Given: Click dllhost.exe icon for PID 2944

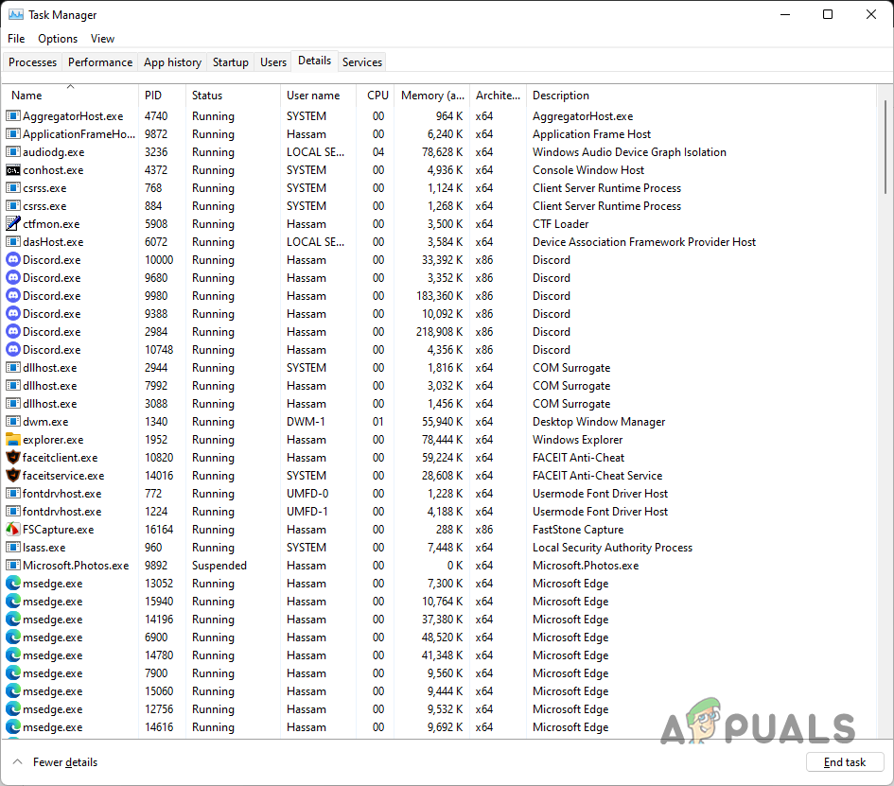Looking at the screenshot, I should (x=13, y=367).
